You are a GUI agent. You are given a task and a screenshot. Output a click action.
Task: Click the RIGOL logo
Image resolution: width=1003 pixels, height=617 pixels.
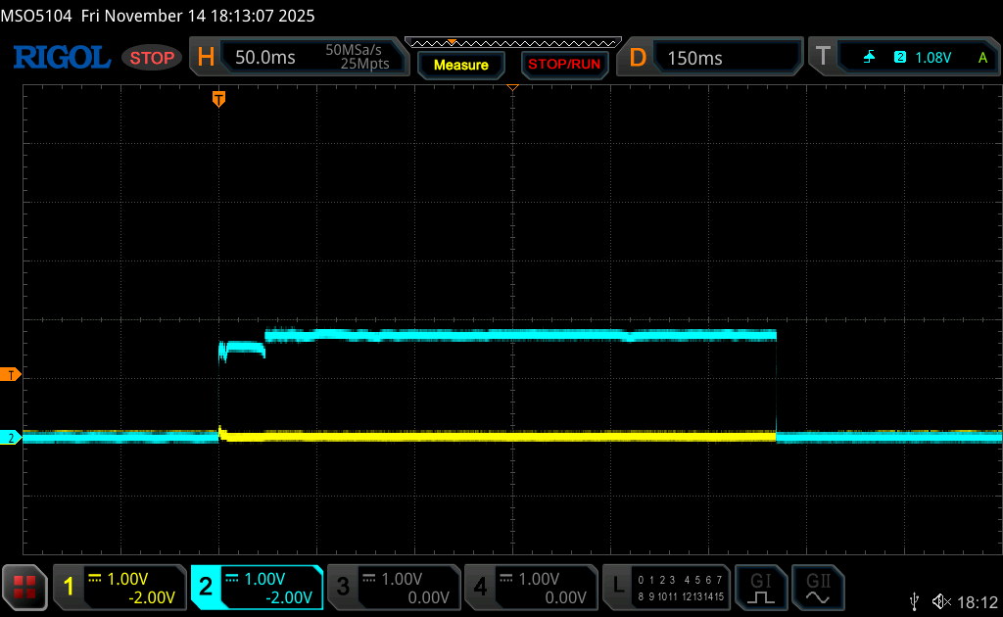(x=61, y=58)
